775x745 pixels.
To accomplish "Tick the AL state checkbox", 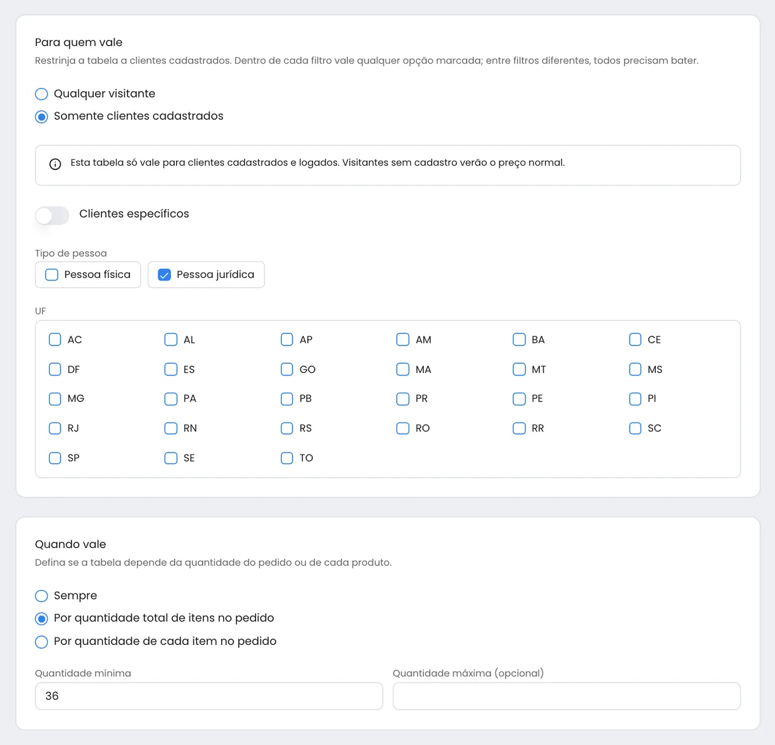I will coord(171,340).
